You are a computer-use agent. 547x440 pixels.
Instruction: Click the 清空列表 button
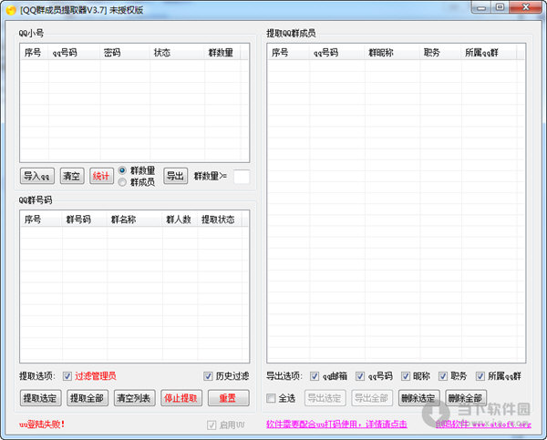coord(134,398)
